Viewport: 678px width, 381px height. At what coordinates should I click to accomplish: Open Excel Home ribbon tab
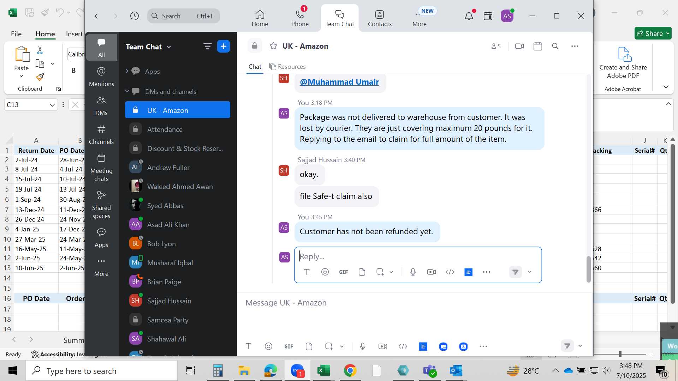(x=45, y=34)
